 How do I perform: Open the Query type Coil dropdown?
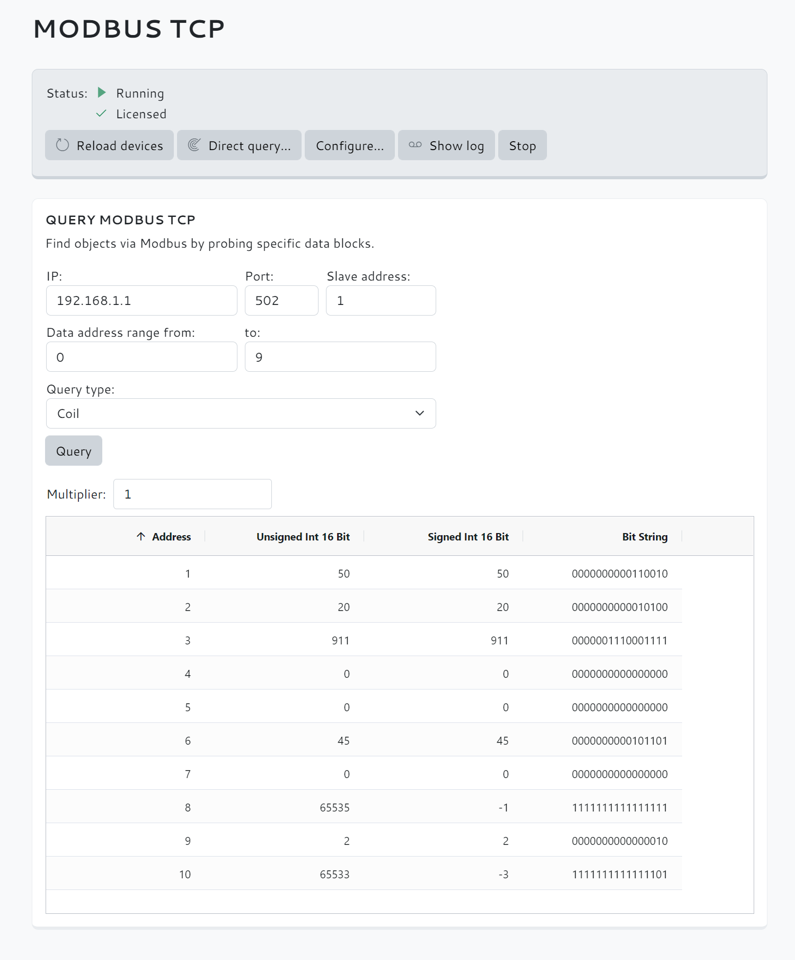click(241, 413)
